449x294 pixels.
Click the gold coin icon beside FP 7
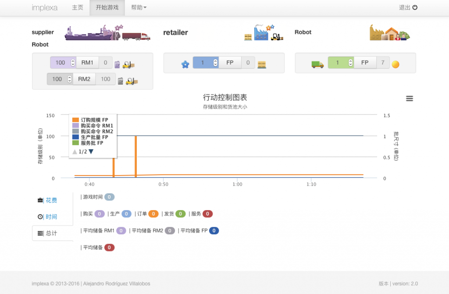coord(396,64)
